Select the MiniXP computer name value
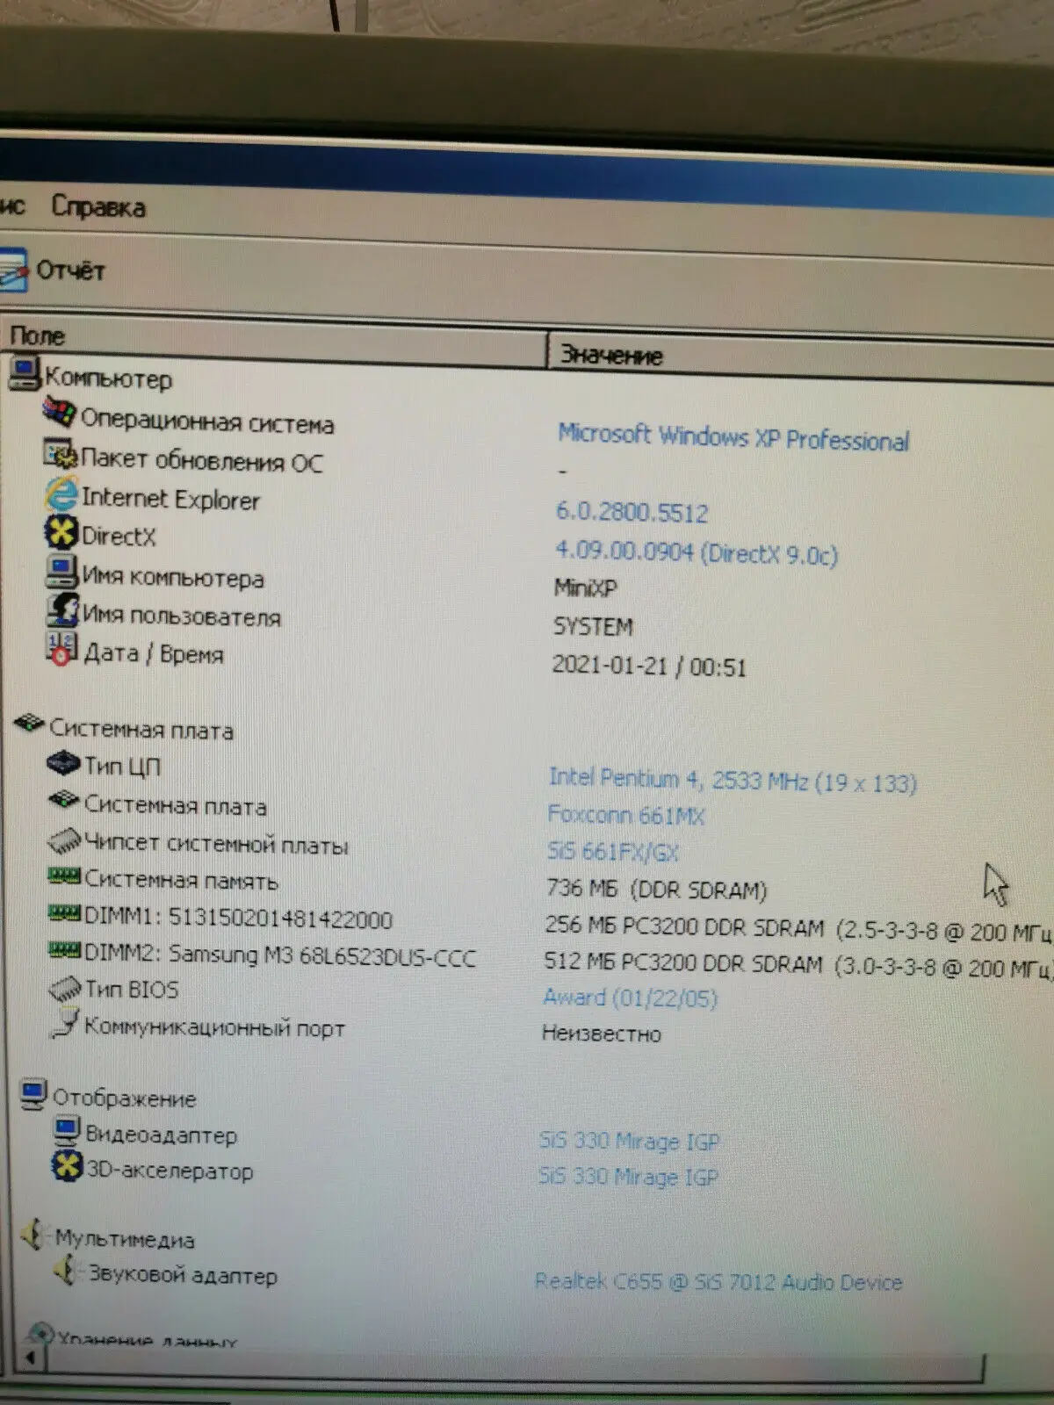The image size is (1054, 1405). coord(586,587)
